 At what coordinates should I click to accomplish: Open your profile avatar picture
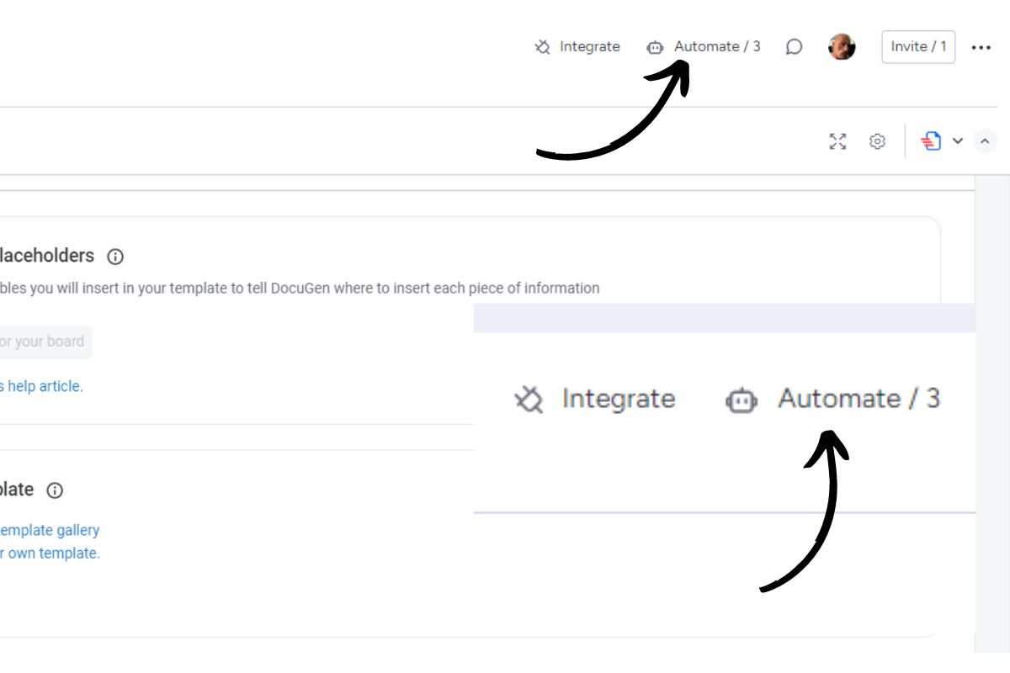pos(842,46)
